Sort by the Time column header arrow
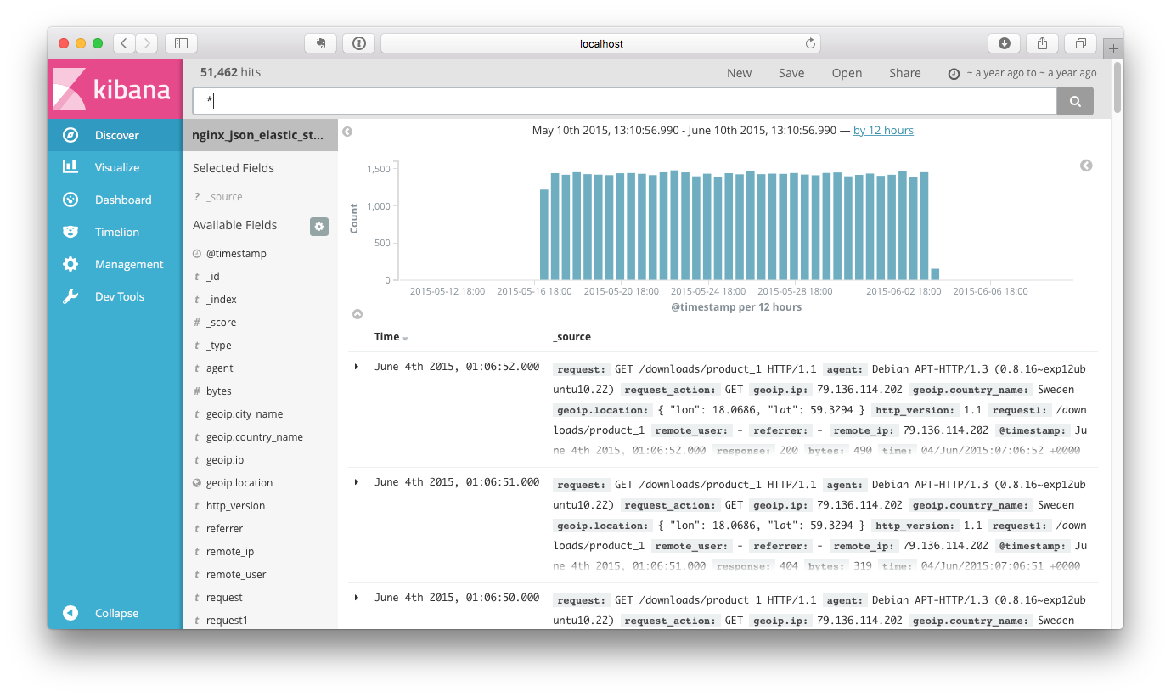Screen dimensions: 1171x697 coord(406,338)
